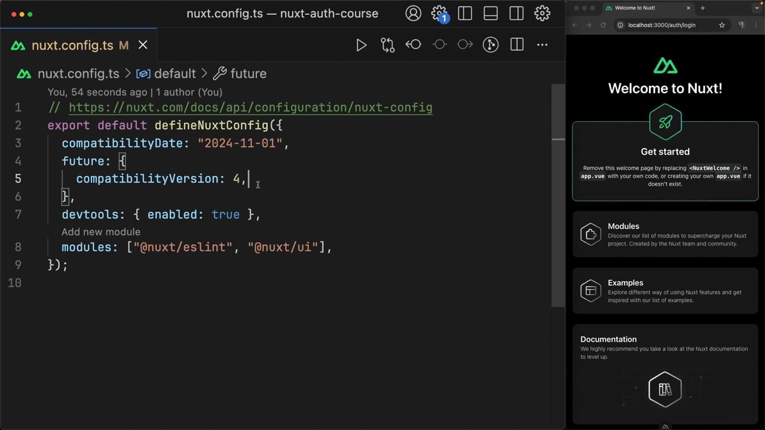
Task: Click the site info icon in address bar
Action: coord(620,25)
